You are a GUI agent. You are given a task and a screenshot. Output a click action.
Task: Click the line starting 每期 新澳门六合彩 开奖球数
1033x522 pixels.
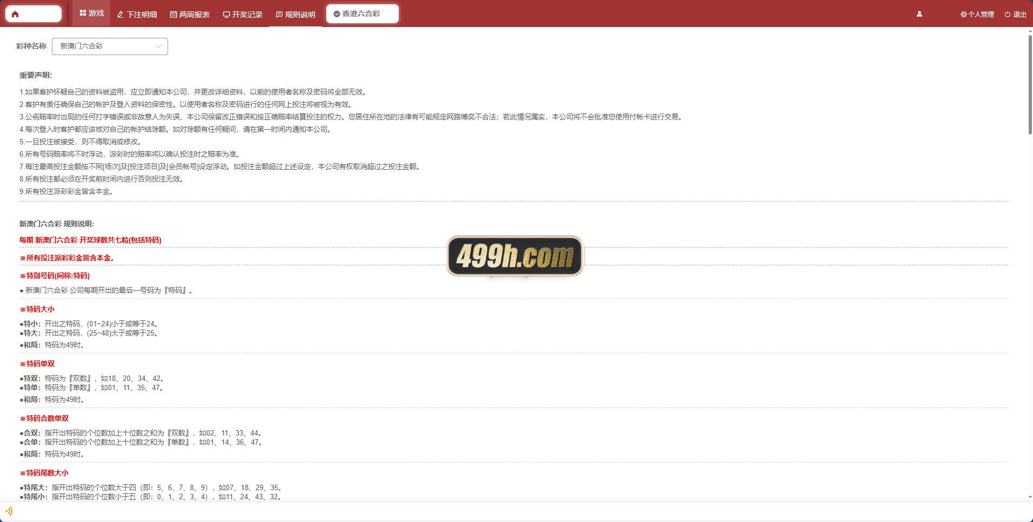click(x=90, y=240)
